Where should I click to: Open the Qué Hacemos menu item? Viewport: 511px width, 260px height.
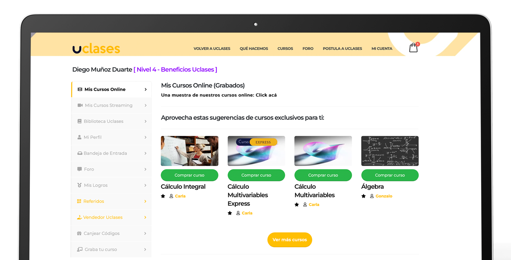pyautogui.click(x=254, y=49)
